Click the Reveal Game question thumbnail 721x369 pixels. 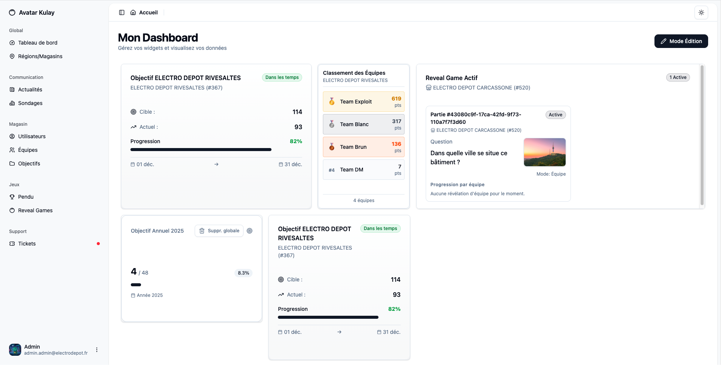(x=544, y=152)
